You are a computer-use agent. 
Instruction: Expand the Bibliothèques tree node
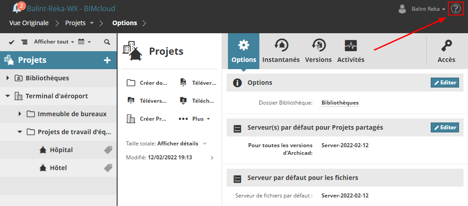click(8, 78)
